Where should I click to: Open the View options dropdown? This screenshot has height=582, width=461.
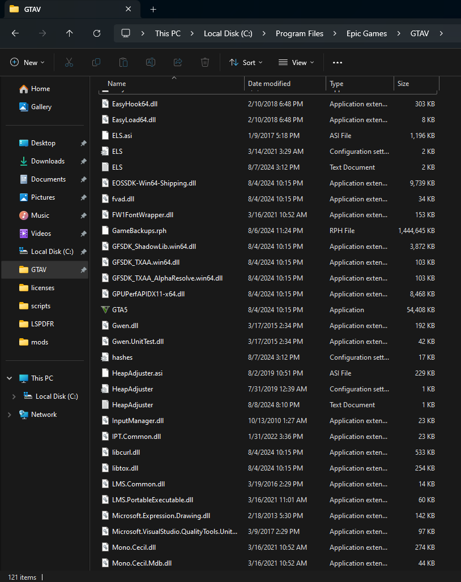(x=296, y=62)
